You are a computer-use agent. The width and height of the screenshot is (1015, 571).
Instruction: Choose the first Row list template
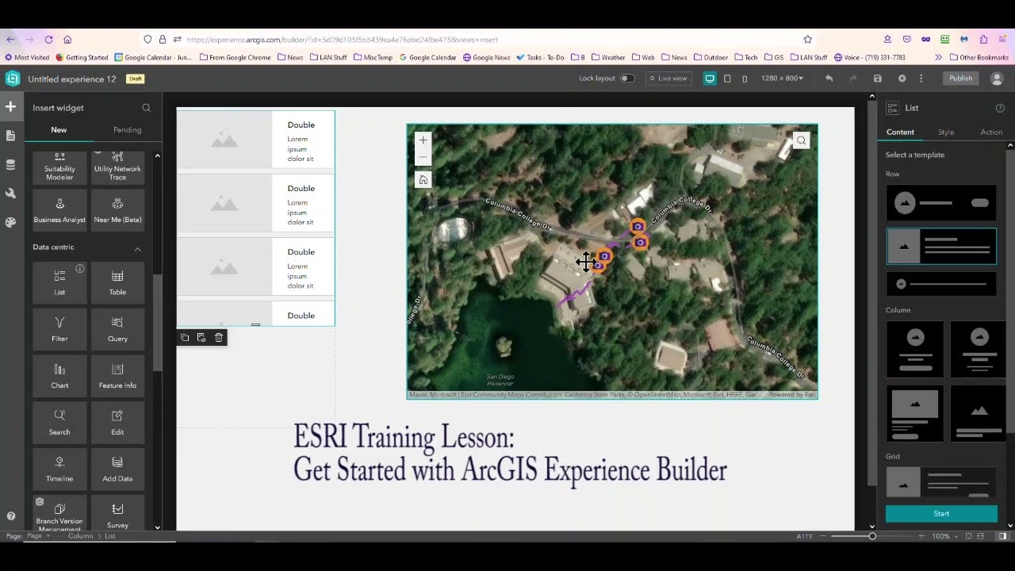click(x=941, y=203)
